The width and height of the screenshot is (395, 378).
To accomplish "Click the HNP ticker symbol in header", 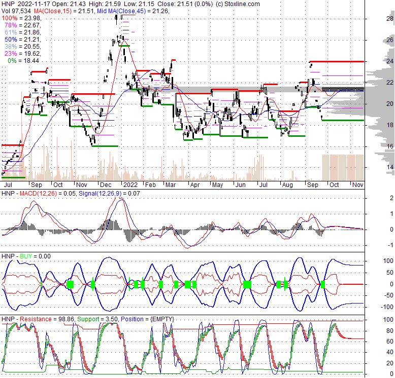I will click(8, 4).
